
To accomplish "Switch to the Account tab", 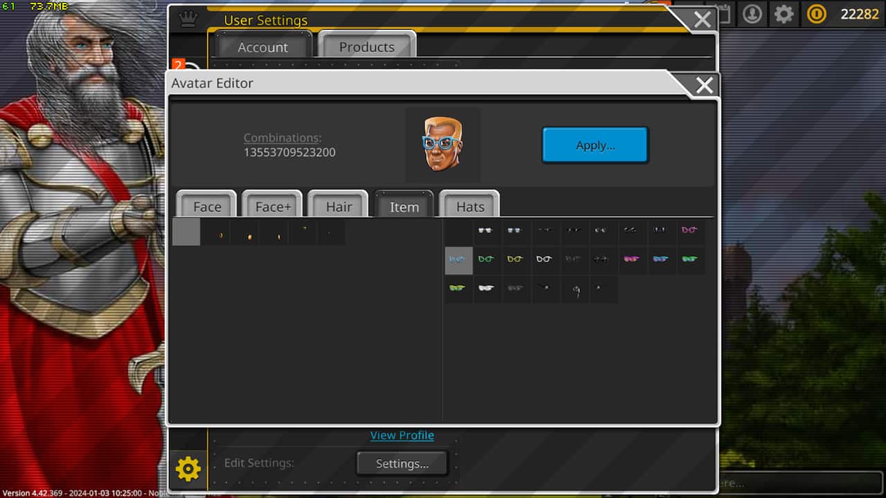I will click(262, 46).
